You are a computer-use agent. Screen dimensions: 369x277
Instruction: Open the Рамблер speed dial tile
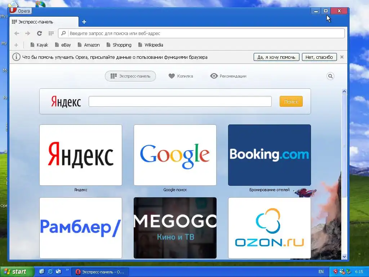point(81,228)
